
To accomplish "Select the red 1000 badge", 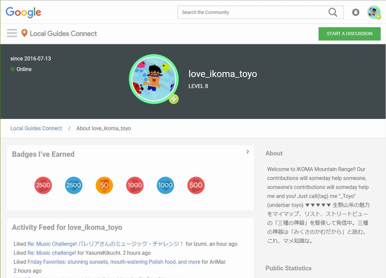I will click(135, 185).
